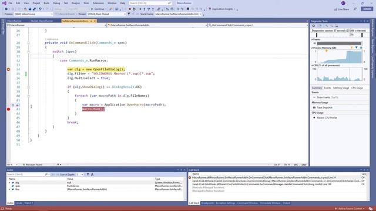Click Show Next Statement arrow icon
This screenshot has width=376, height=211.
pos(140,9)
